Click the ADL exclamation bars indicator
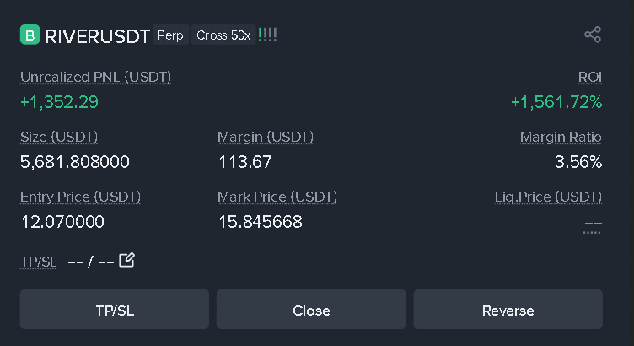The height and width of the screenshot is (346, 634). click(267, 35)
